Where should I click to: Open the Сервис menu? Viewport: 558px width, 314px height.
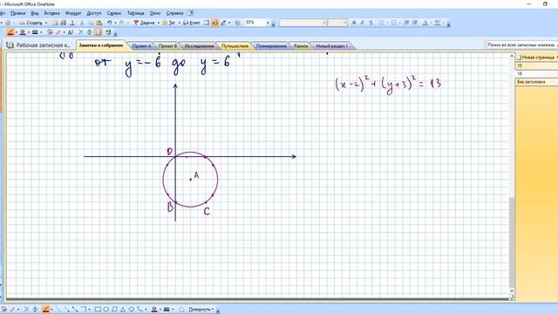(x=114, y=13)
